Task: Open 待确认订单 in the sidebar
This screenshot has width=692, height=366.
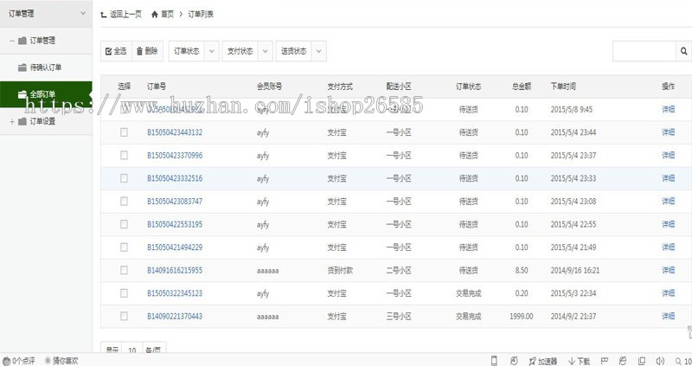Action: pos(45,67)
